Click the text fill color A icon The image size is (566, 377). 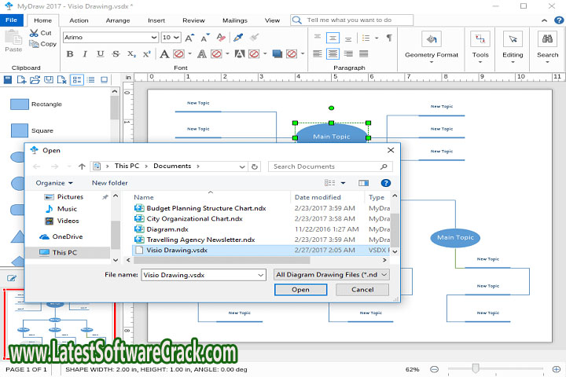[x=164, y=54]
